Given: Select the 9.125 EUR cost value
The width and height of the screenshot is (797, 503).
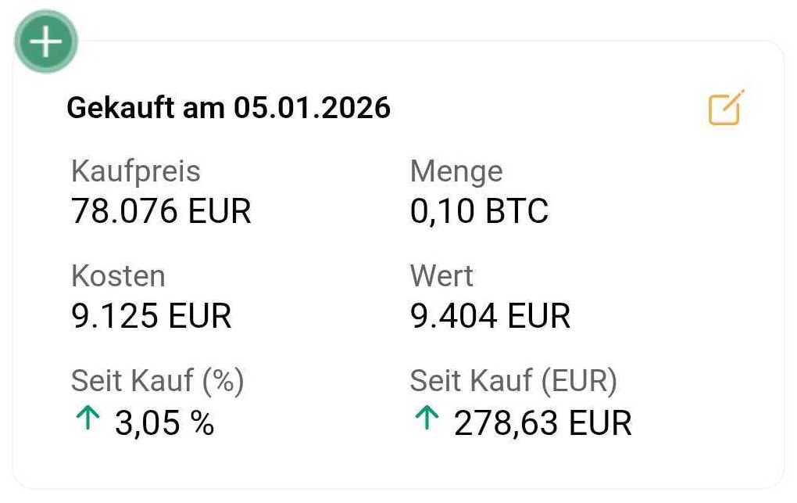Looking at the screenshot, I should [x=152, y=316].
